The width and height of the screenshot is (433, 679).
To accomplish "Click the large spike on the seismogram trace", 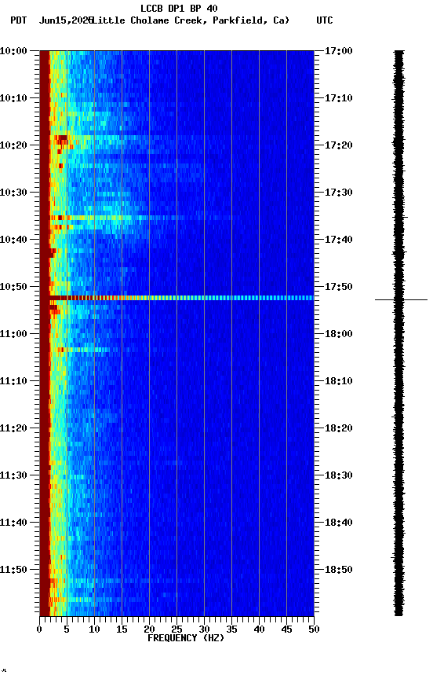I will (x=401, y=299).
